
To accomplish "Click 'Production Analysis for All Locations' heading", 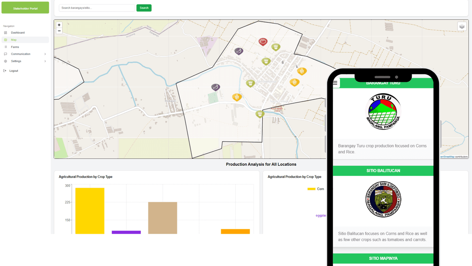I will 261,164.
